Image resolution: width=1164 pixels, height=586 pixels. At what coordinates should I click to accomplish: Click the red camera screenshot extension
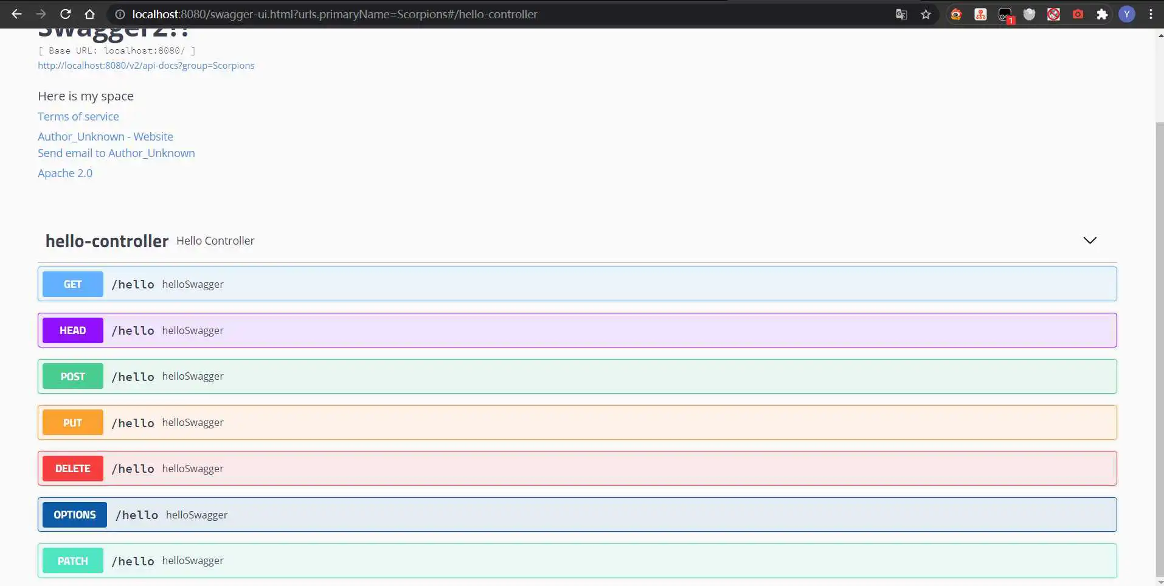click(1078, 15)
